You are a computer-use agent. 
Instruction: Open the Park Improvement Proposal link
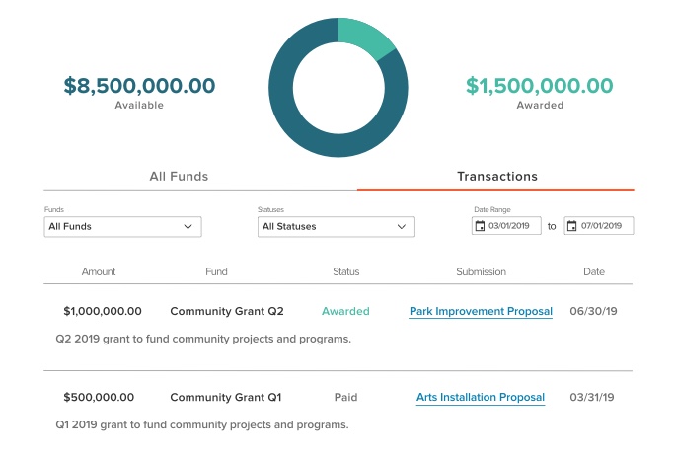(x=481, y=312)
